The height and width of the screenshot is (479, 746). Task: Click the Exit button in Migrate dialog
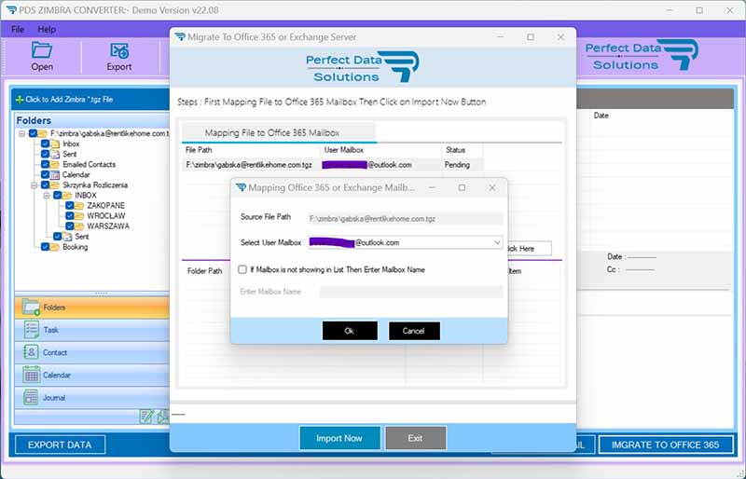point(415,438)
